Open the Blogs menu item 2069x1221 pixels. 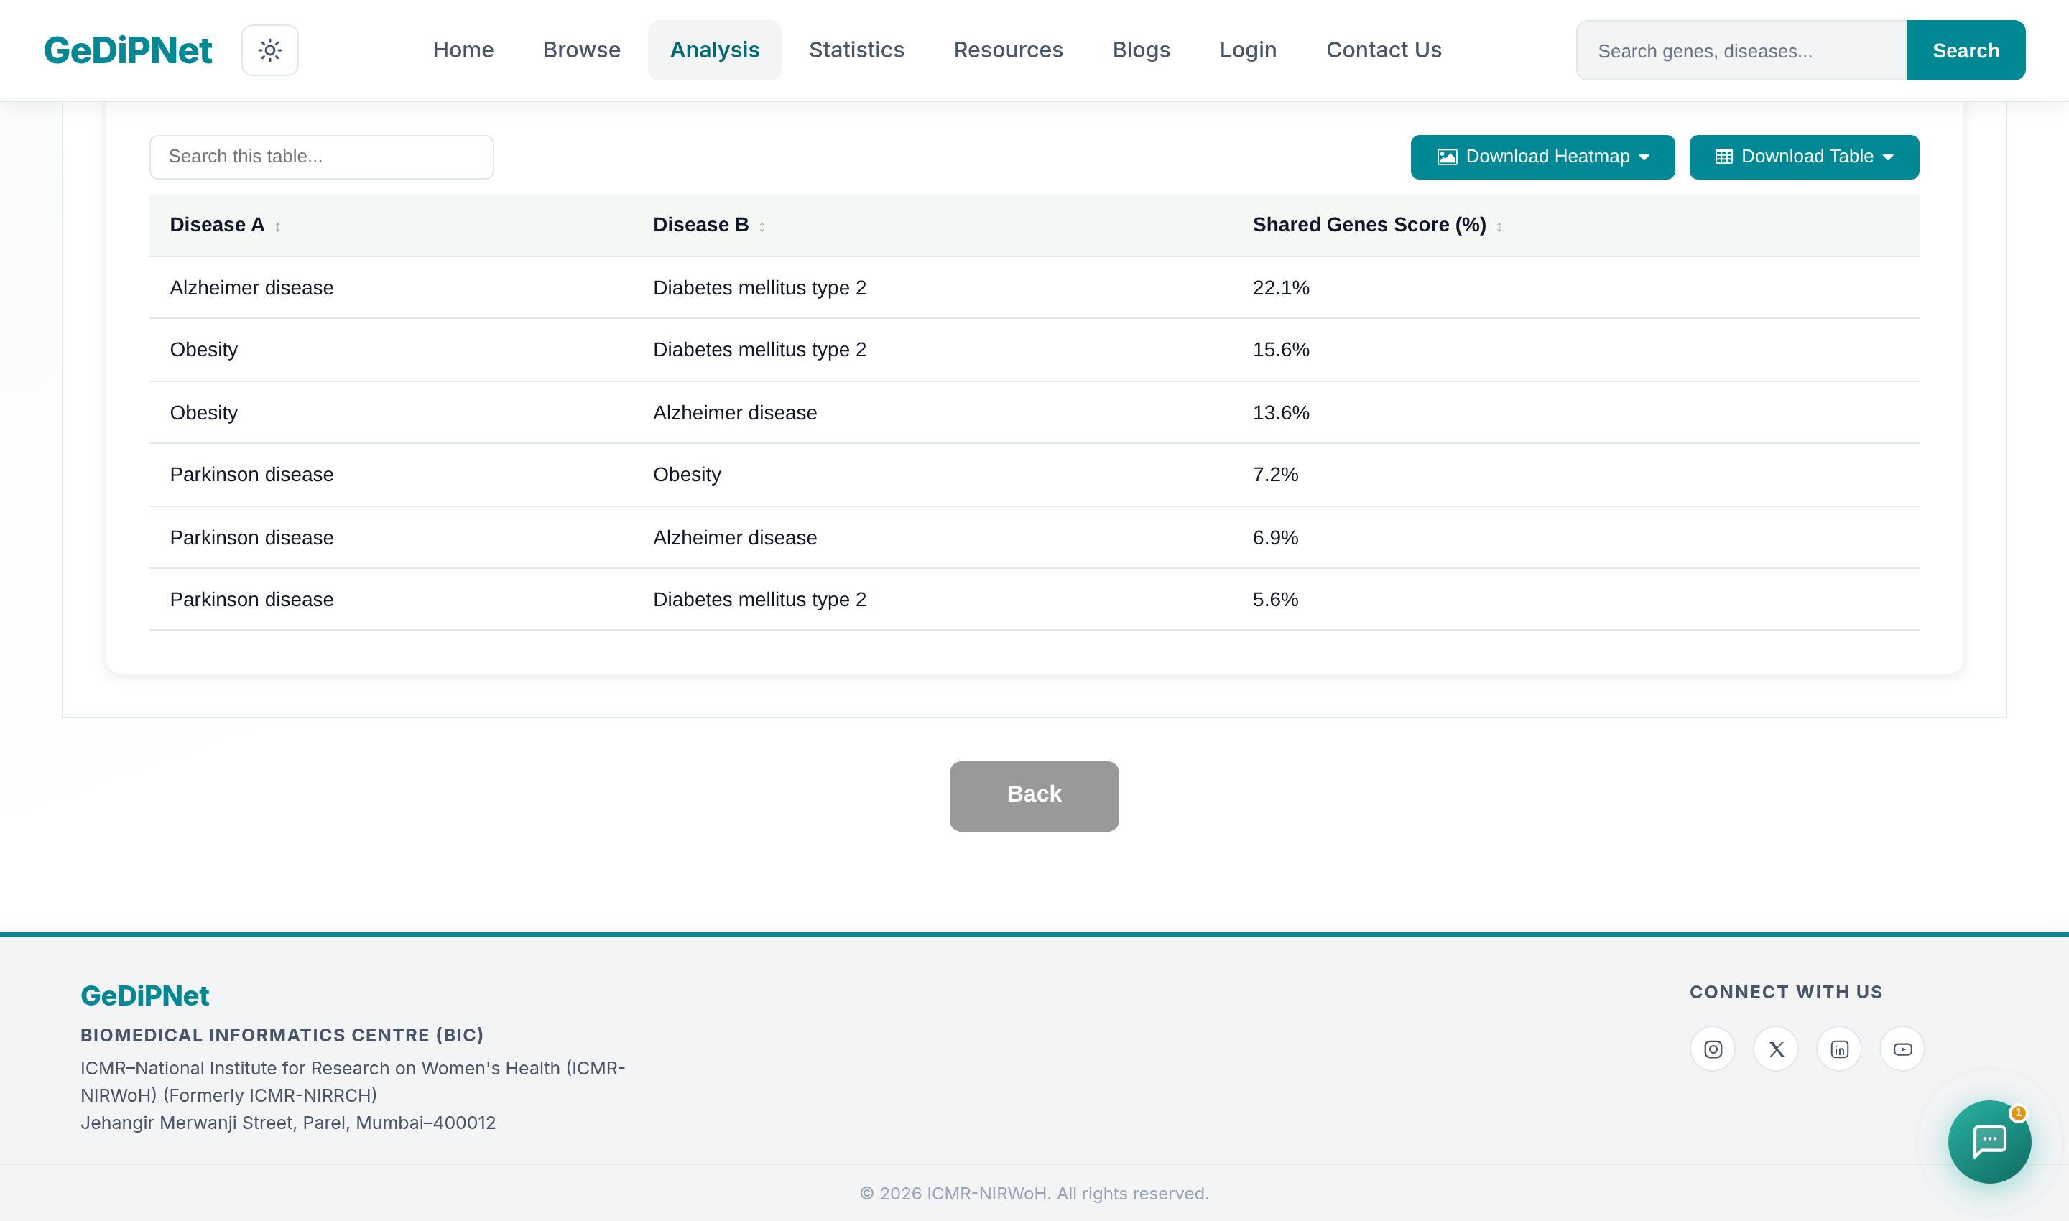(x=1142, y=50)
